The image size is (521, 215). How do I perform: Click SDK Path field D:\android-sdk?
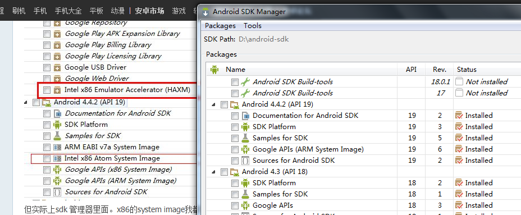[x=263, y=39]
